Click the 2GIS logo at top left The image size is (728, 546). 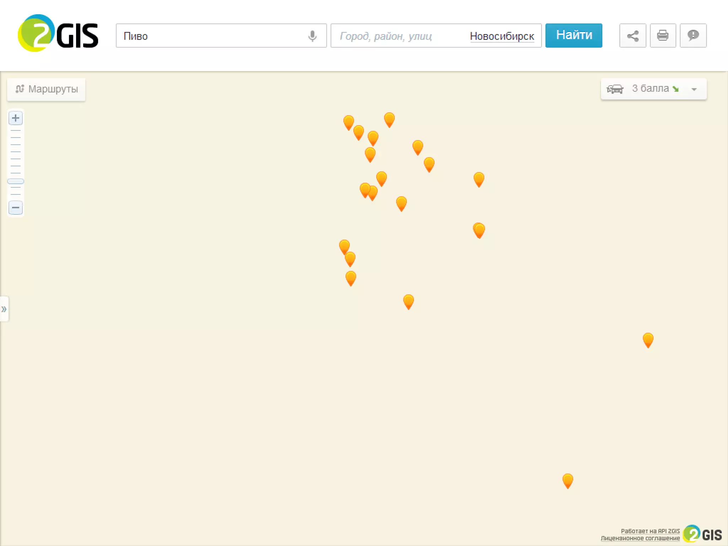(58, 34)
